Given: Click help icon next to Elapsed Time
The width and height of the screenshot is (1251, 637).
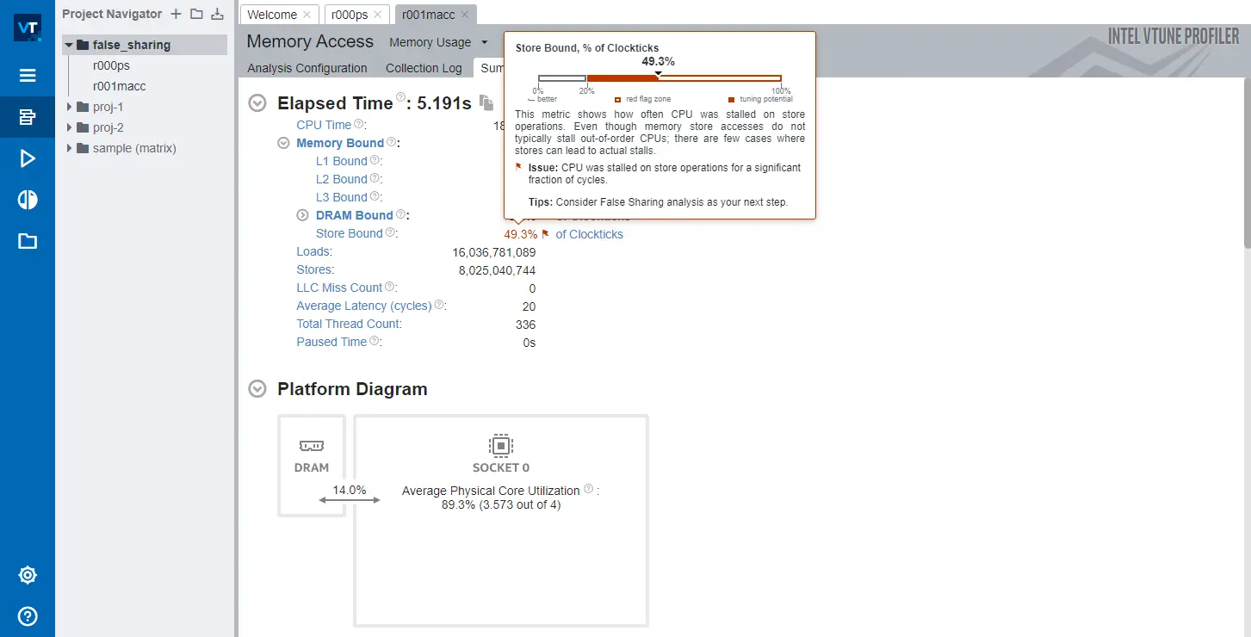Looking at the screenshot, I should [400, 97].
